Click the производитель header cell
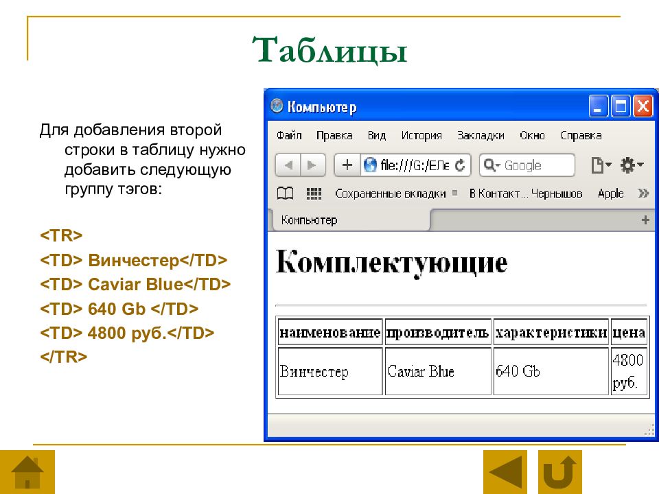The image size is (659, 494). 437,333
